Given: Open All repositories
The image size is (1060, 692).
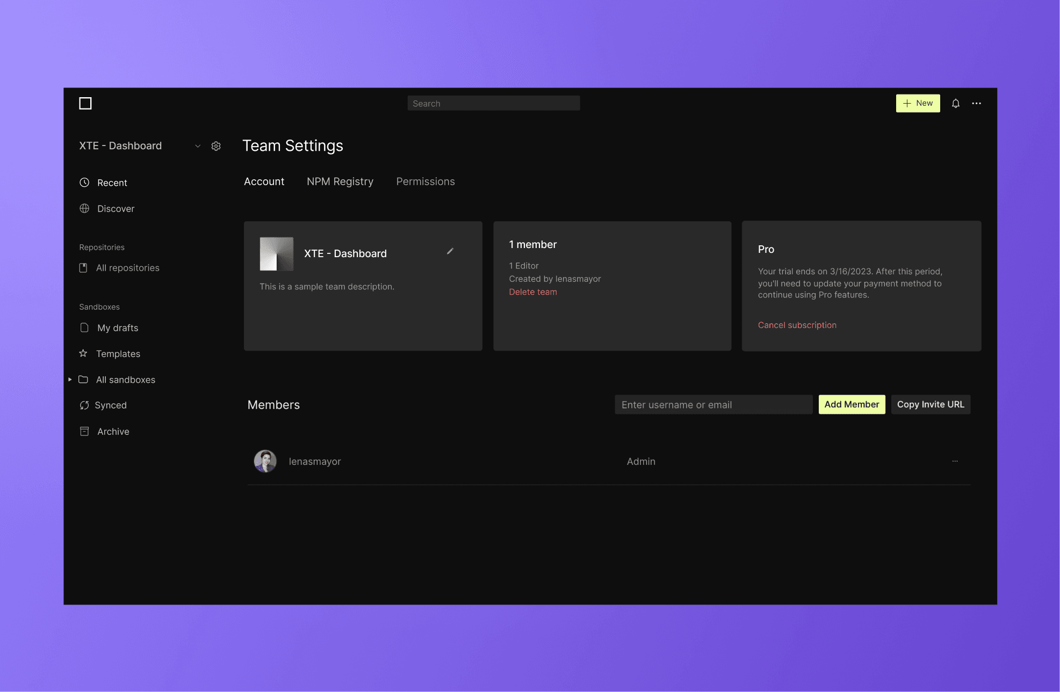Looking at the screenshot, I should (x=127, y=267).
